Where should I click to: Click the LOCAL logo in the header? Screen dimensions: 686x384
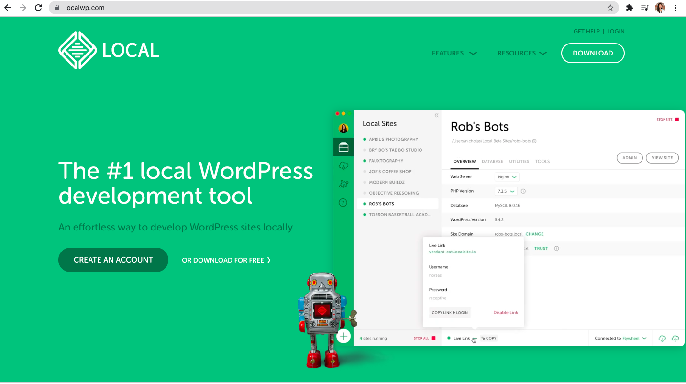point(109,50)
